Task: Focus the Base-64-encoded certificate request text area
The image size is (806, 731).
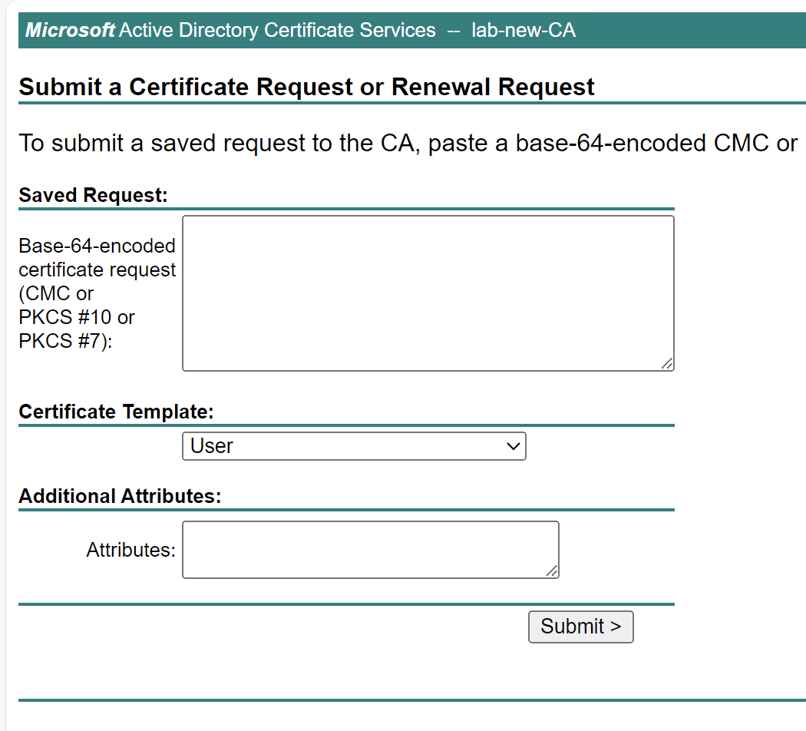Action: (x=428, y=293)
